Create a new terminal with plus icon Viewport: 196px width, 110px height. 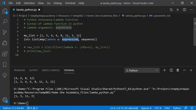tap(164, 70)
